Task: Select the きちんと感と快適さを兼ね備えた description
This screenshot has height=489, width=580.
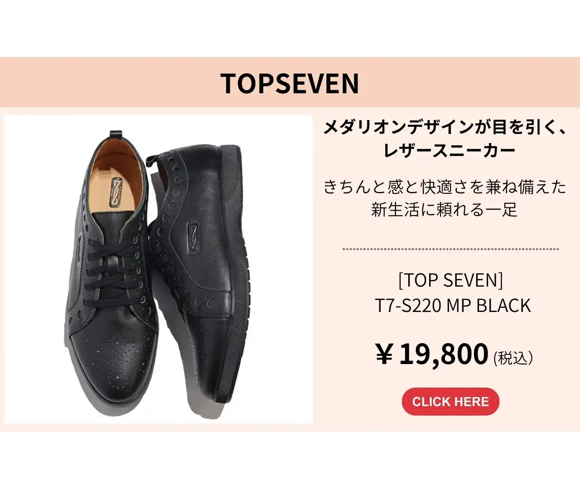Action: 445,187
